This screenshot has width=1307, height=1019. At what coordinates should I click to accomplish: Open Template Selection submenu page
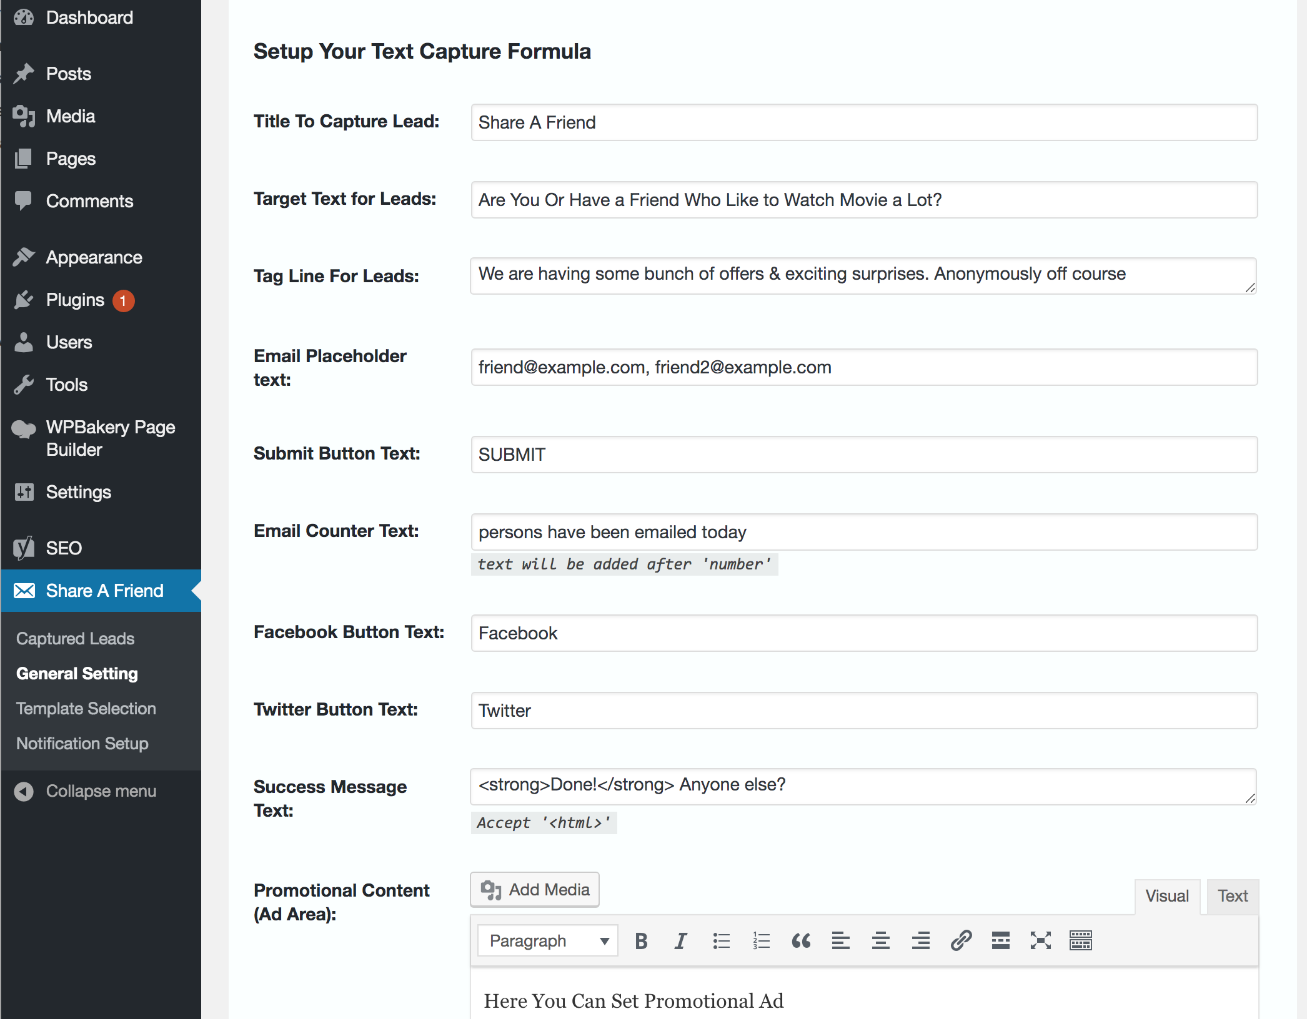86,708
